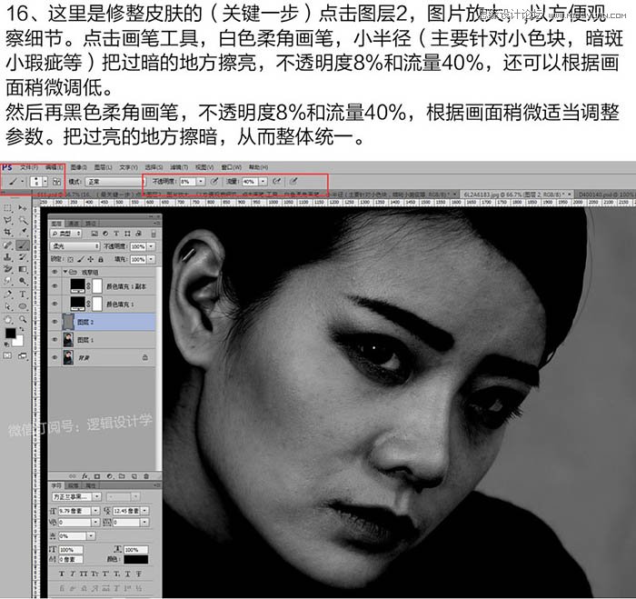Screen dimensions: 636x599
Task: Select the Healing Brush tool
Action: click(x=7, y=245)
